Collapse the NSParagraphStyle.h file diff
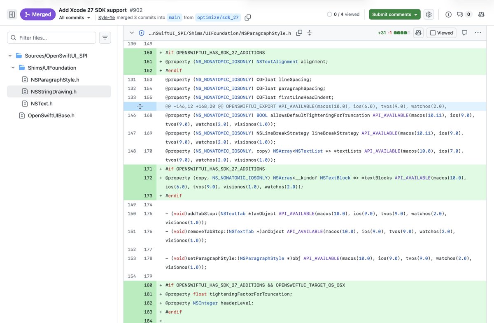The height and width of the screenshot is (323, 494). tap(132, 33)
